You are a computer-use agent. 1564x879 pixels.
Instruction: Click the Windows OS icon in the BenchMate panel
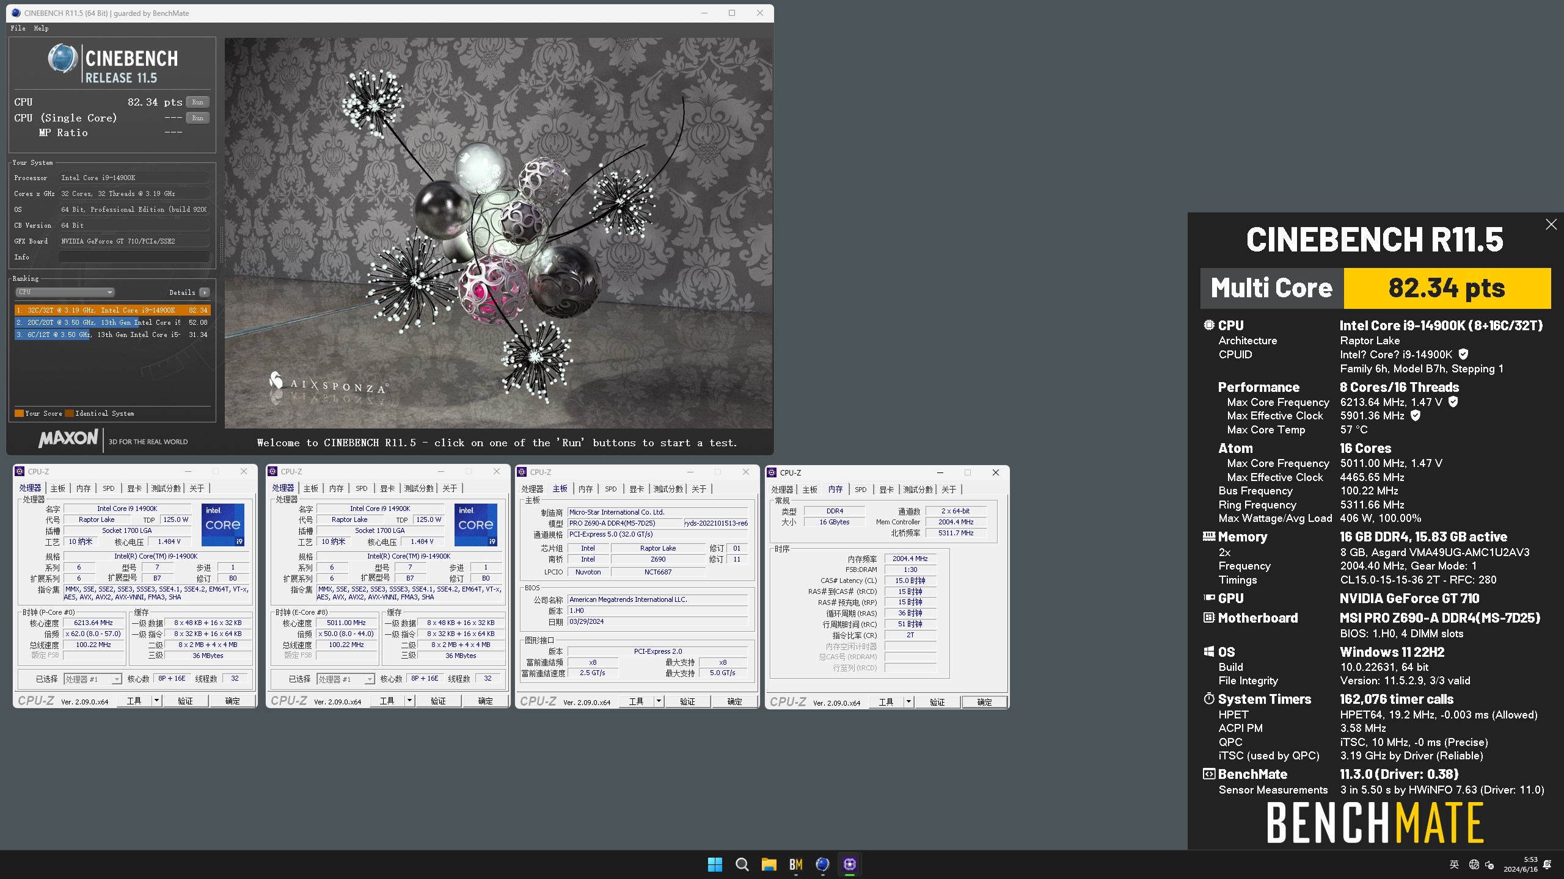pos(1208,652)
